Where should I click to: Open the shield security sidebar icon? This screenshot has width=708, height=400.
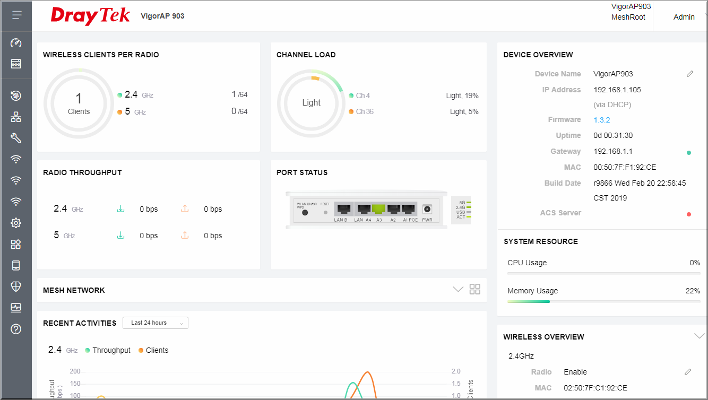[x=16, y=286]
